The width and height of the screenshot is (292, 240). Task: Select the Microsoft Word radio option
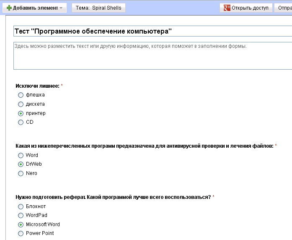click(21, 224)
